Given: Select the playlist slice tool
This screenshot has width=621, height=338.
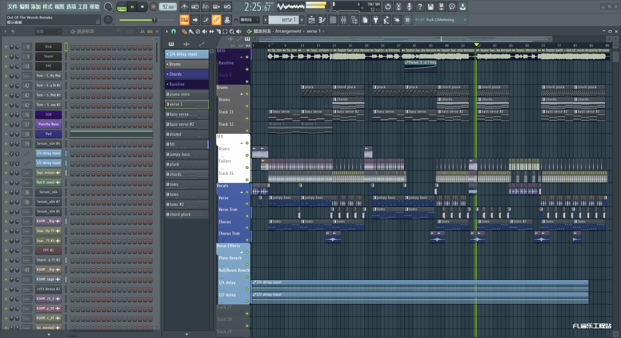Looking at the screenshot, I should pos(218,31).
